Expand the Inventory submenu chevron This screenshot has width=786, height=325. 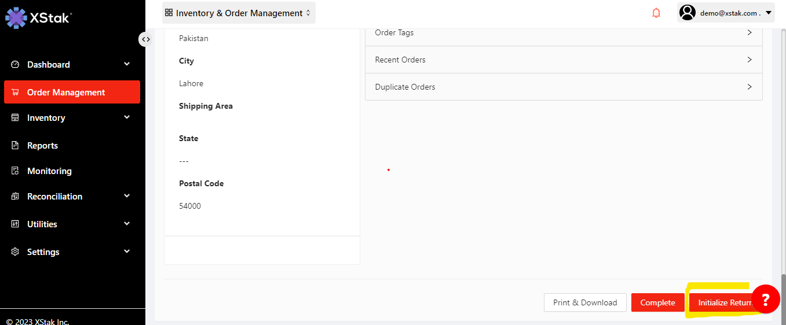point(127,117)
